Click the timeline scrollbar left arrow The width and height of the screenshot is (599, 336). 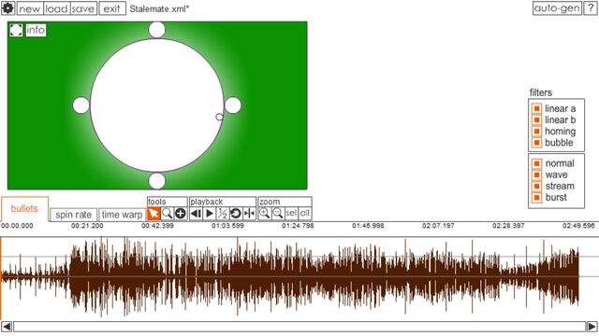[x=7, y=327]
